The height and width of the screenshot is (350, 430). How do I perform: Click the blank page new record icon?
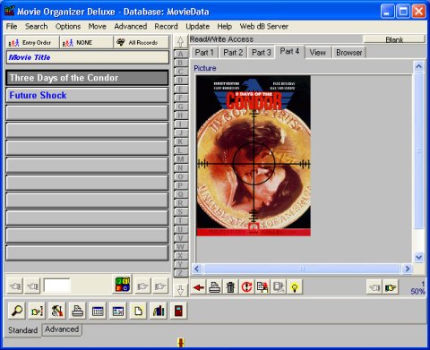point(138,311)
